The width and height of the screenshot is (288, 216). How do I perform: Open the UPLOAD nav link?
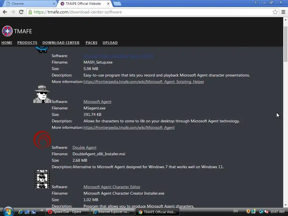pos(110,43)
